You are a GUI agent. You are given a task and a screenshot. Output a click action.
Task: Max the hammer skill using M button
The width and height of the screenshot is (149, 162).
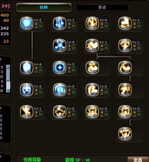click(x=74, y=114)
